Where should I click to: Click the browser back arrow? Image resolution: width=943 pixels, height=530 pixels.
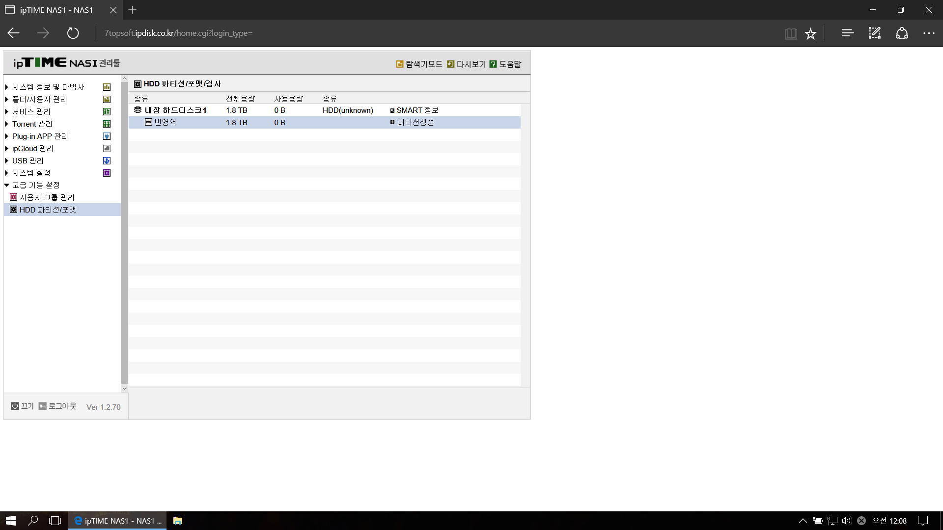tap(14, 33)
